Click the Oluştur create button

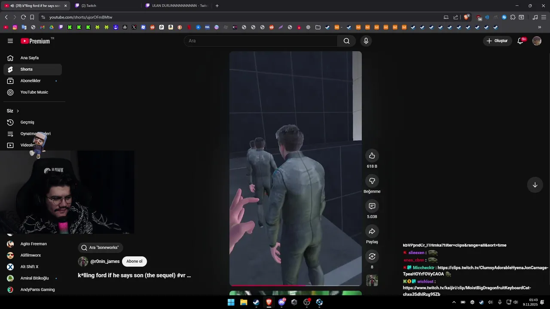click(498, 41)
